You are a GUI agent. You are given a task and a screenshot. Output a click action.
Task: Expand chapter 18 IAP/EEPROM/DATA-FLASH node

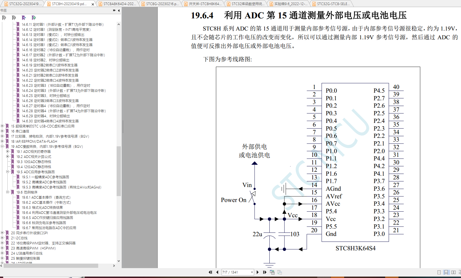[x=2, y=142]
